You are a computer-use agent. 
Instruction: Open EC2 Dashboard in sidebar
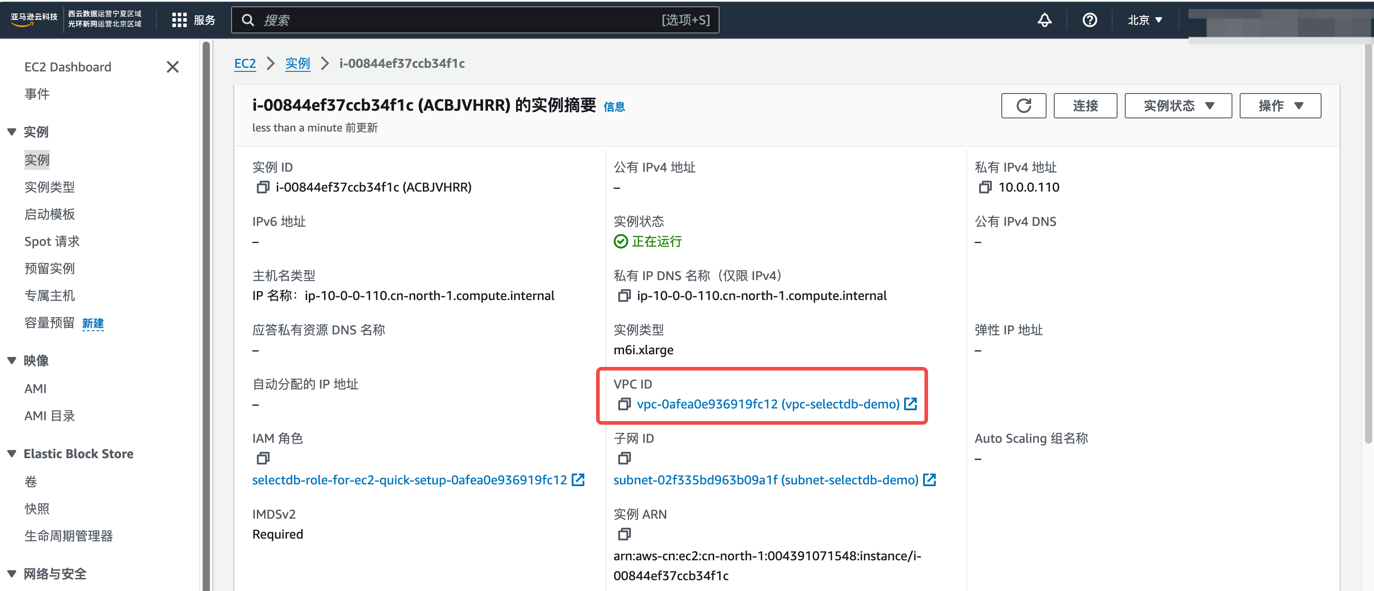(68, 67)
